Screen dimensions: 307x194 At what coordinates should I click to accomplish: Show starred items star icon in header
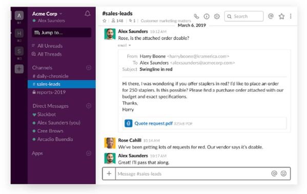point(281,16)
